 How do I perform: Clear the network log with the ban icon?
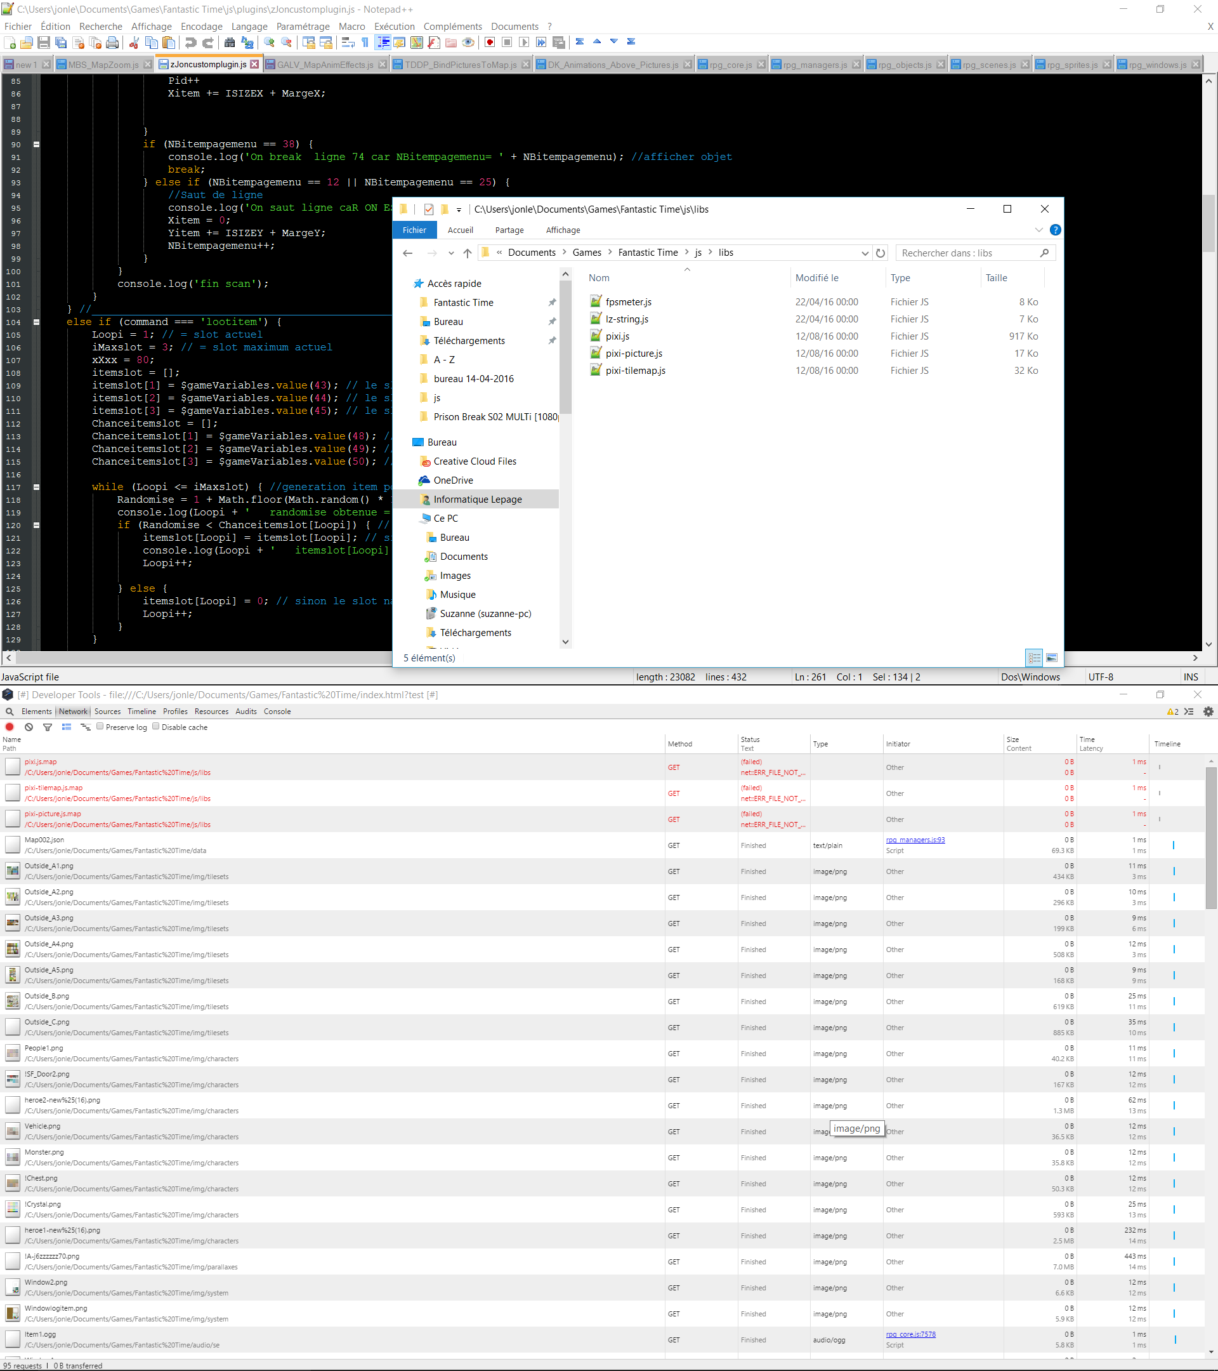tap(29, 727)
